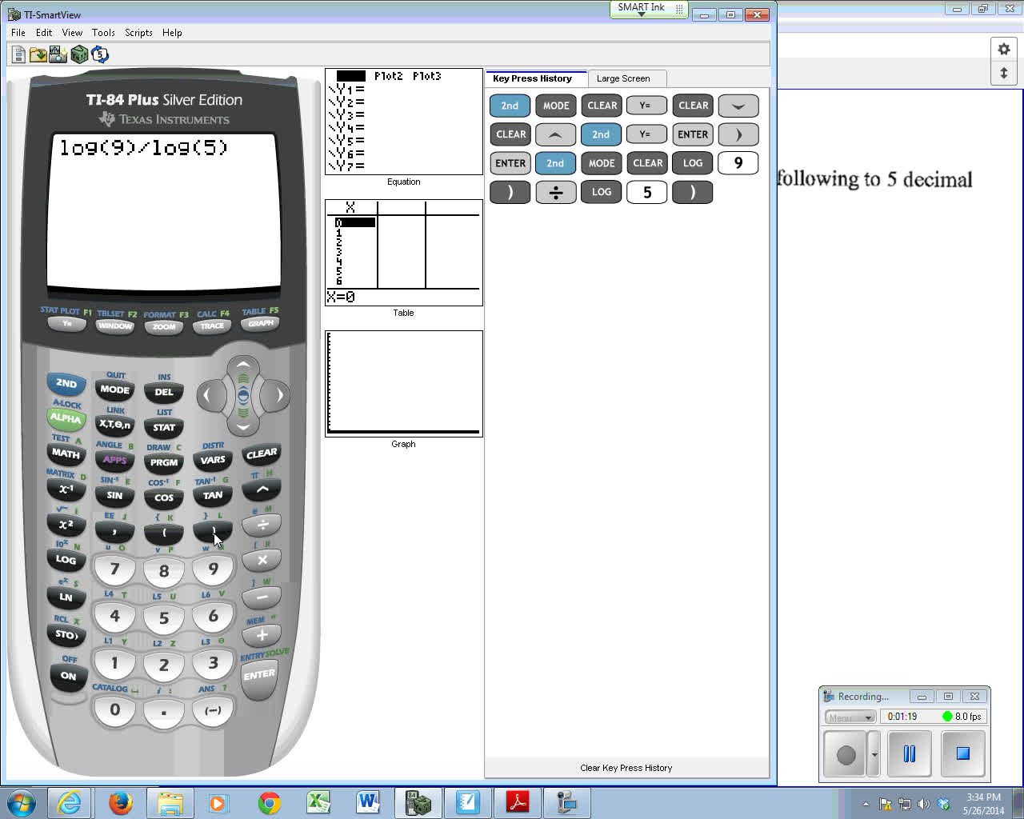Click the Equation view thumbnail
Image resolution: width=1024 pixels, height=819 pixels.
click(404, 122)
